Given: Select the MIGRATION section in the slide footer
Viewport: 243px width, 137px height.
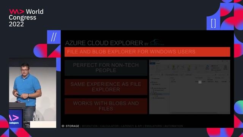Looking at the screenshot, I should (90, 126).
